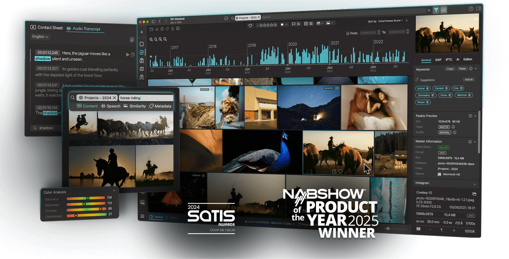Image resolution: width=509 pixels, height=259 pixels.
Task: Play the 00:01:12,245 transcript line
Action: (128, 55)
